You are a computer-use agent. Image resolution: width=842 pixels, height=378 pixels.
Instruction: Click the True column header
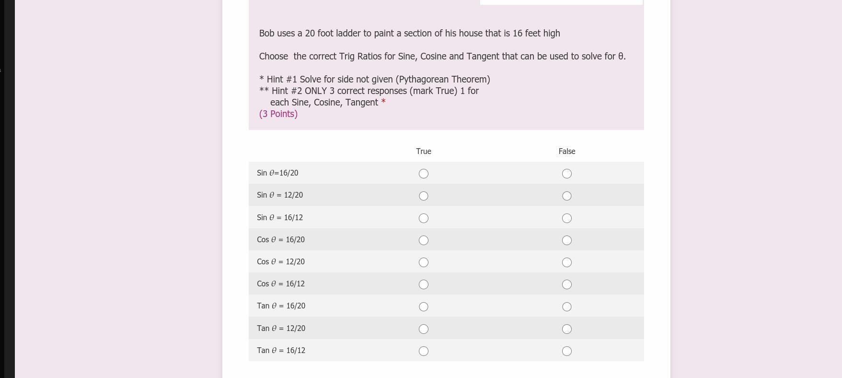[x=423, y=152]
